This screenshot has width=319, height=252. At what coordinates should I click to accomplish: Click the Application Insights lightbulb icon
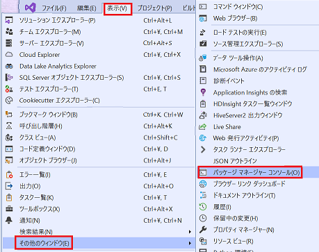pyautogui.click(x=203, y=92)
